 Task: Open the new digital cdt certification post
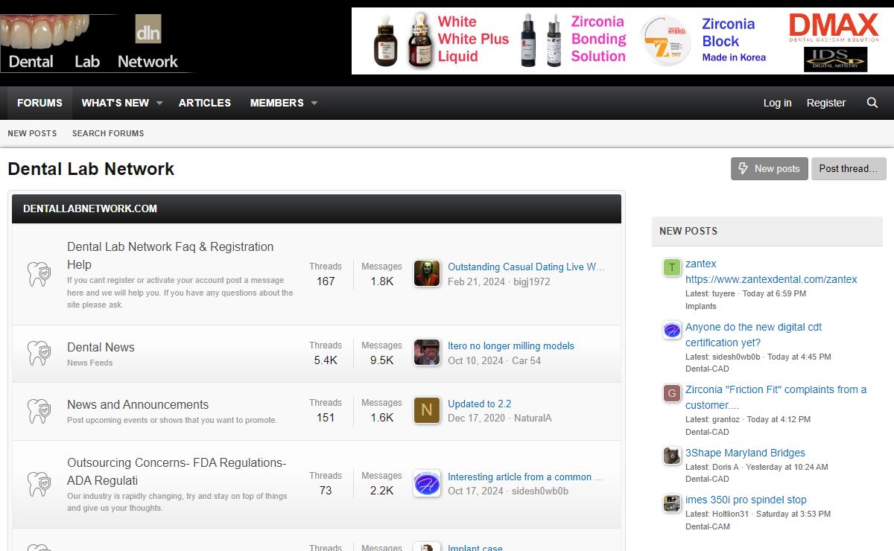point(753,335)
